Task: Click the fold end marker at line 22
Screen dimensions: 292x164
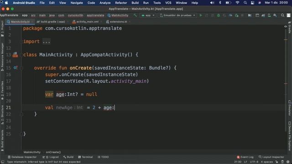Action: 21,114
